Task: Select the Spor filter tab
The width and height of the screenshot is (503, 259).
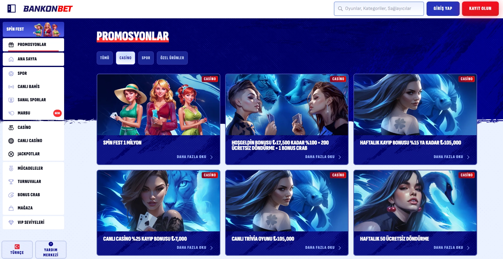Action: [146, 58]
